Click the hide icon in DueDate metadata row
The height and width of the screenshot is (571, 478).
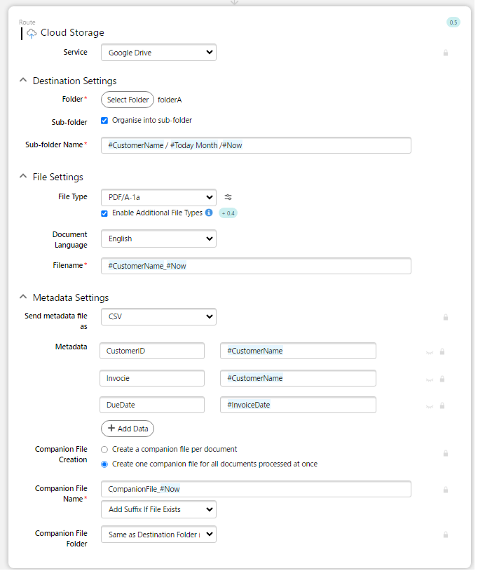click(x=430, y=406)
